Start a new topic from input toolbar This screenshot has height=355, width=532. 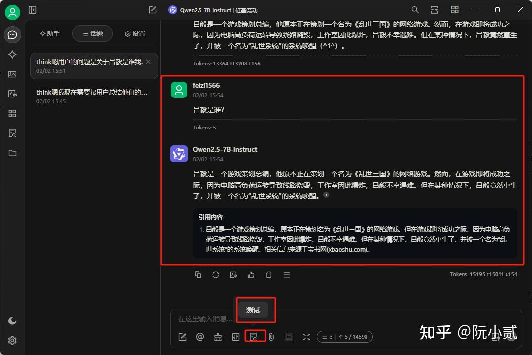[x=183, y=337]
